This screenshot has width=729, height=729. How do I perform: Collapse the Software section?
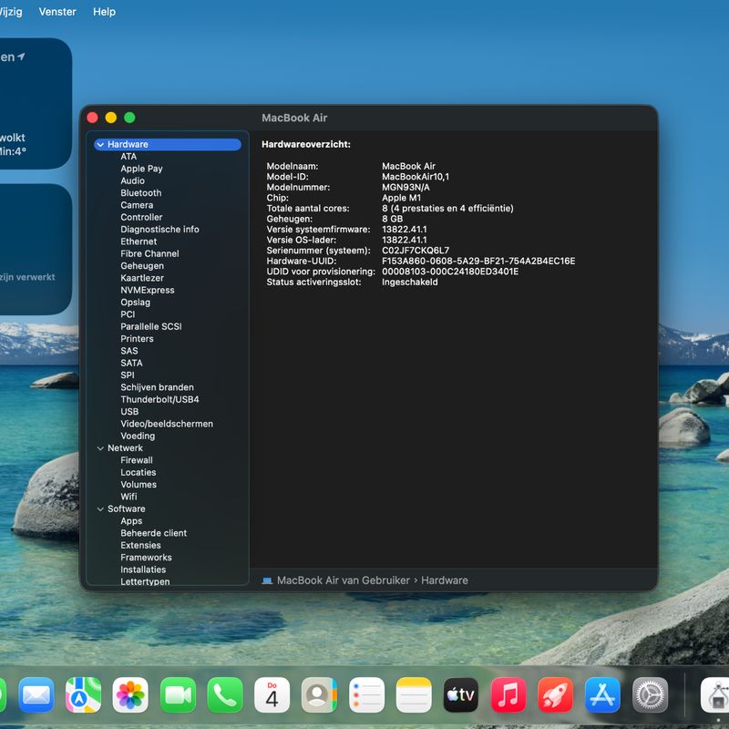[100, 509]
